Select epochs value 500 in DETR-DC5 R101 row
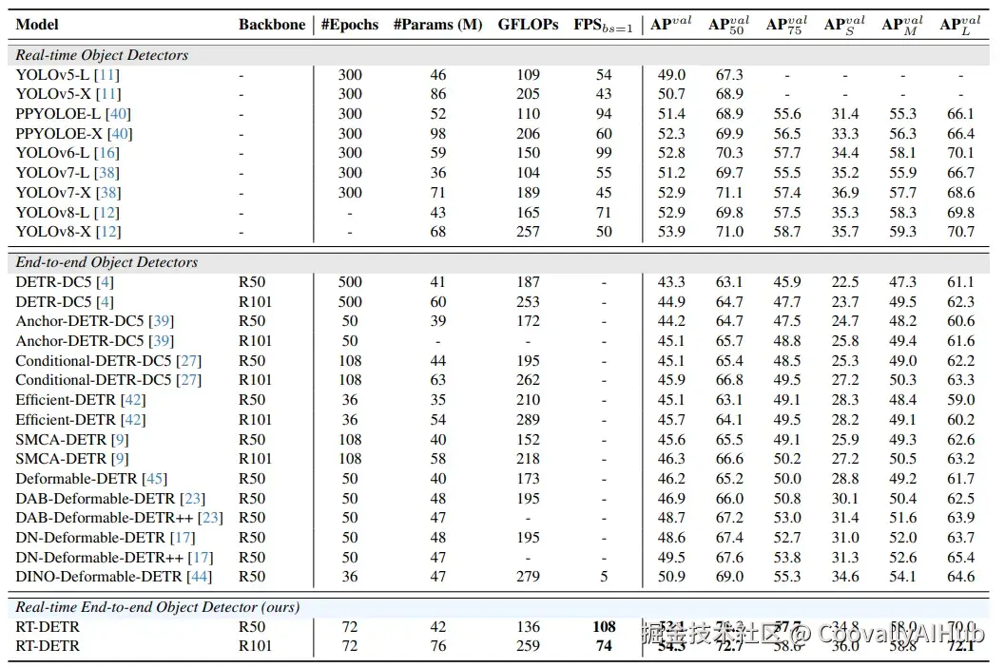 point(350,302)
